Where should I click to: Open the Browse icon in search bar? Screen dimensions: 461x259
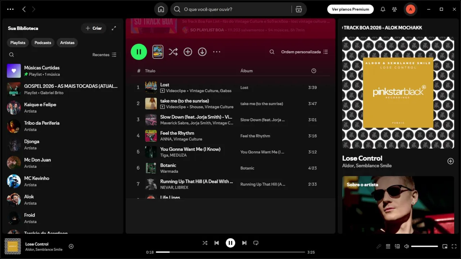(299, 9)
